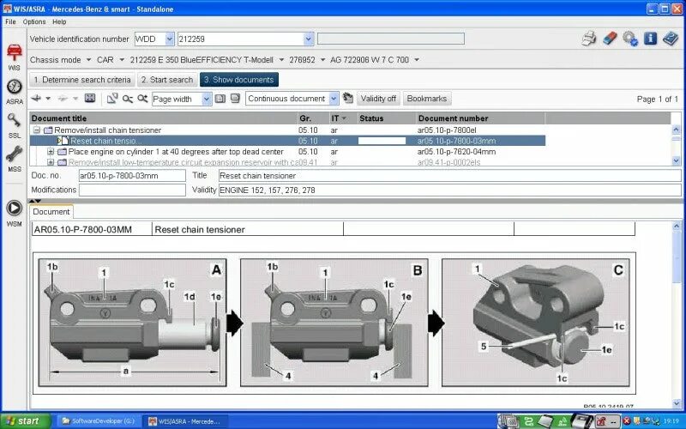Click the large scanner device tray icon
The width and height of the screenshot is (686, 429).
582,421
